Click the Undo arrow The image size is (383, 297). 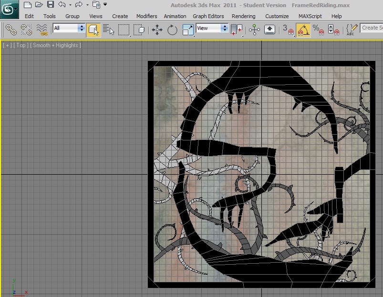(x=62, y=4)
